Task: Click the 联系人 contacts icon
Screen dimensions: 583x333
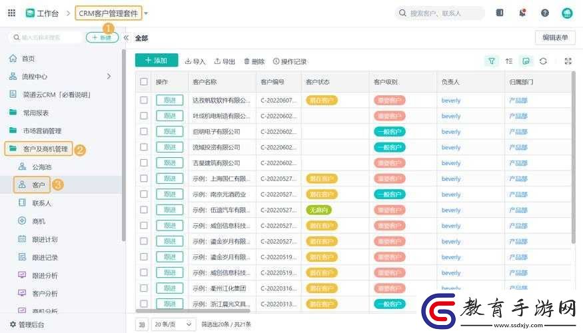Action: click(x=22, y=202)
